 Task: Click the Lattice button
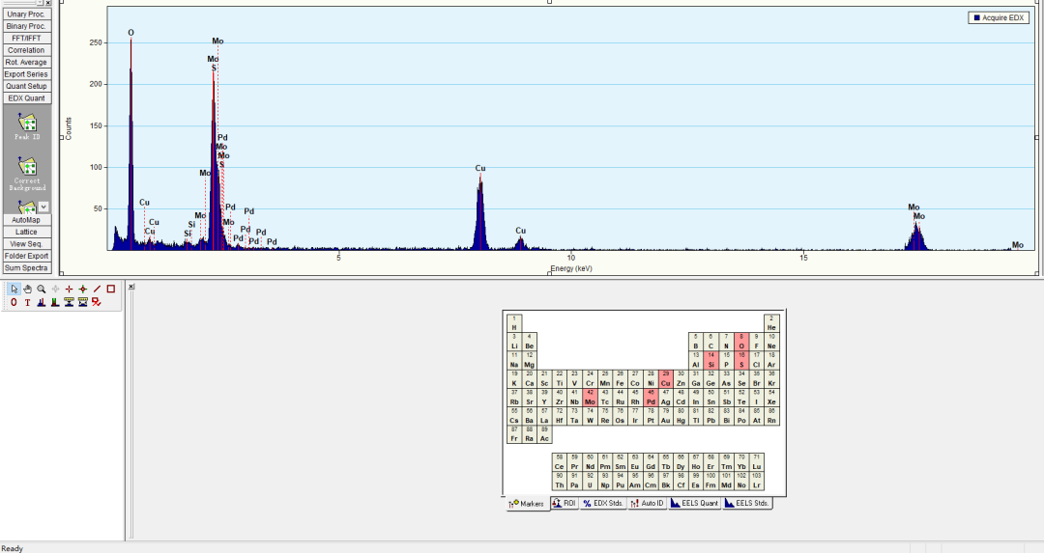(x=27, y=232)
